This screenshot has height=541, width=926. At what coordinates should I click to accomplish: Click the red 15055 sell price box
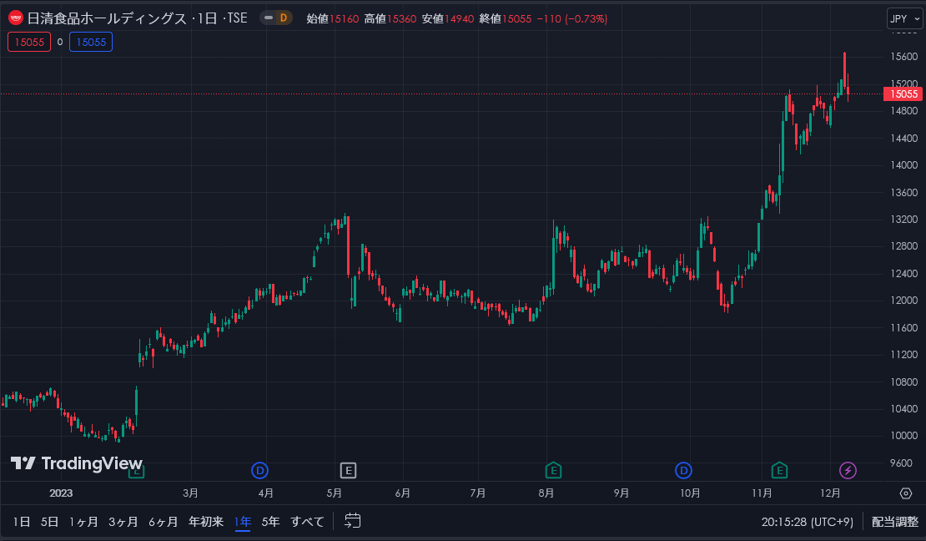pos(29,42)
